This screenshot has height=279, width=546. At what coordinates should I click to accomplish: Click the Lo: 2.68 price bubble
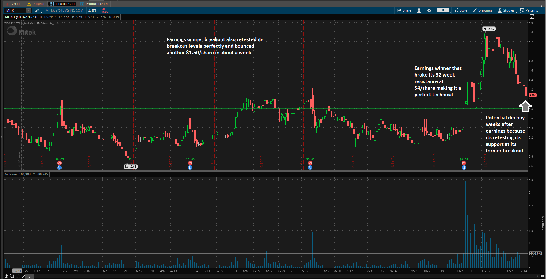point(131,167)
